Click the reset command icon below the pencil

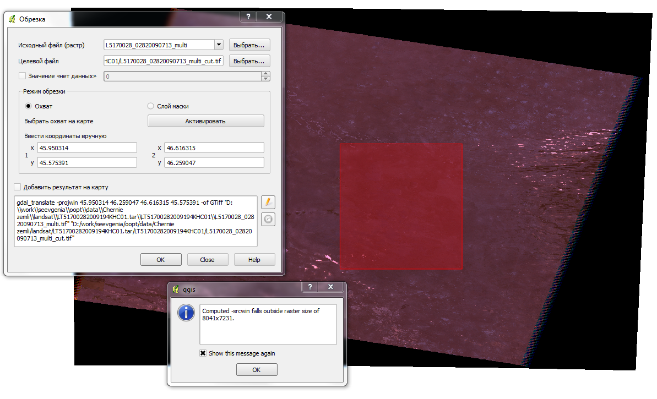268,219
